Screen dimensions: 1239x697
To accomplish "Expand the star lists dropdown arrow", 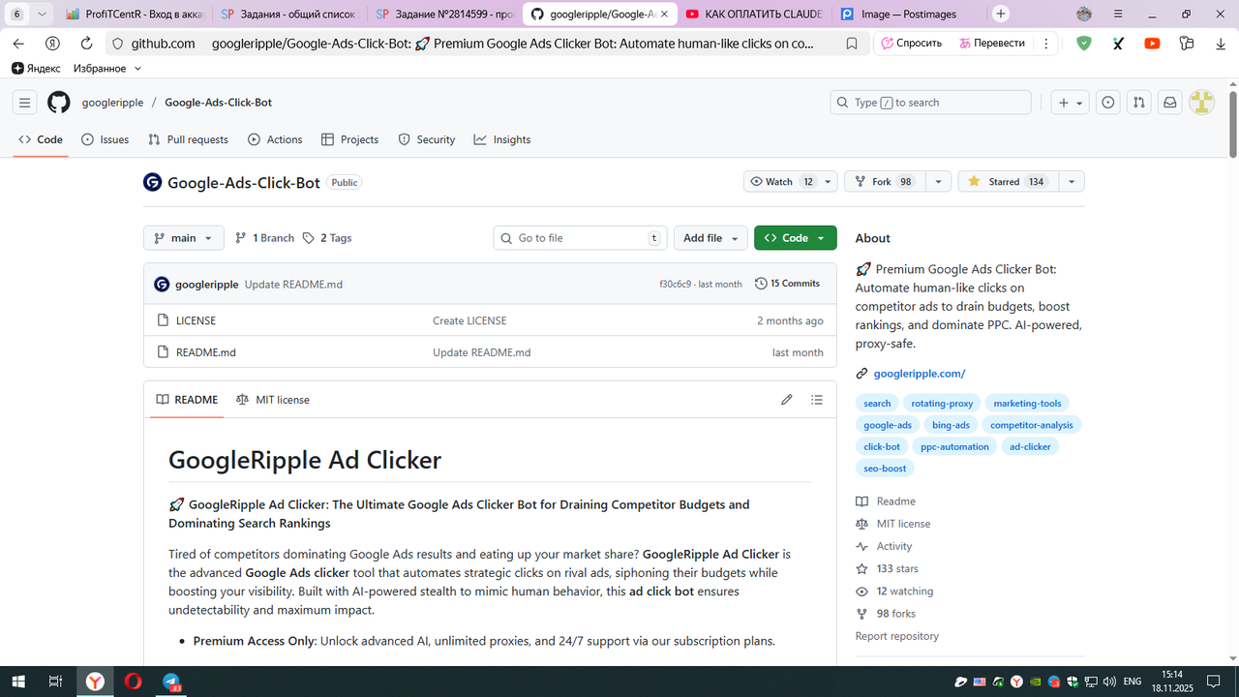I will [x=1072, y=182].
